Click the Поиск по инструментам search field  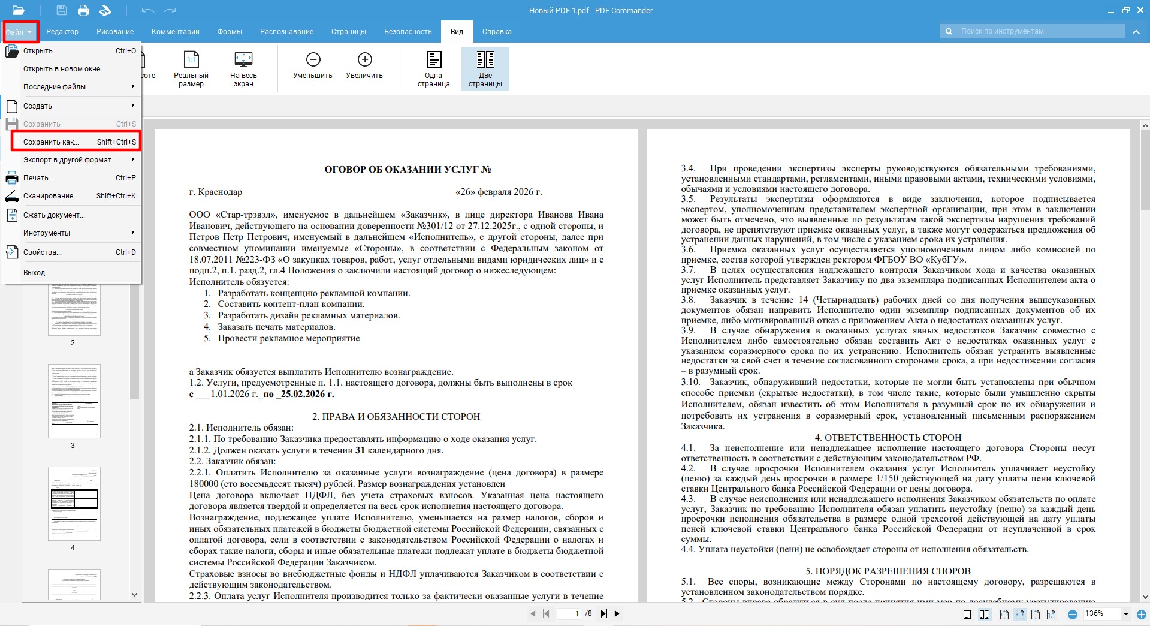pos(1032,31)
